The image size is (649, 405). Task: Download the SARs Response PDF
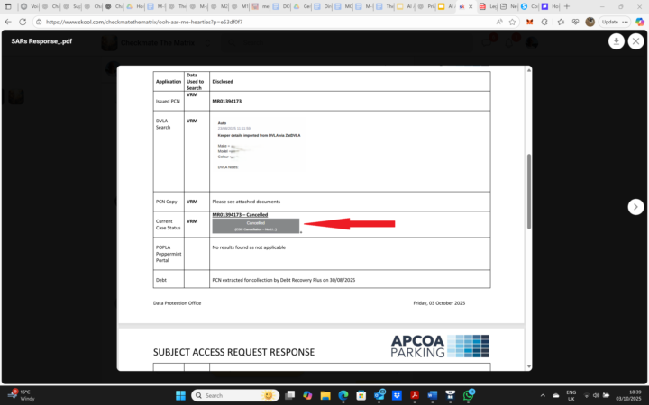tap(616, 41)
